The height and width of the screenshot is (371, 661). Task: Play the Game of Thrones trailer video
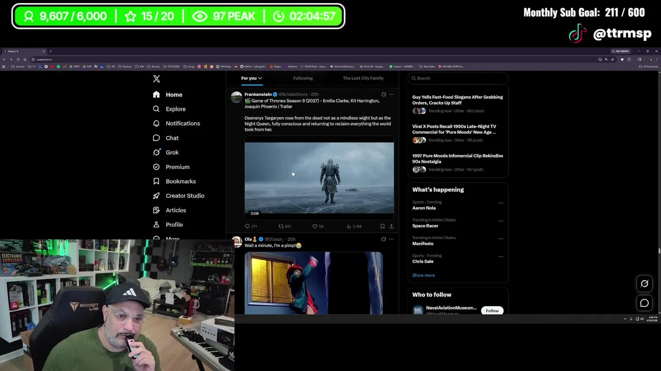pos(319,178)
